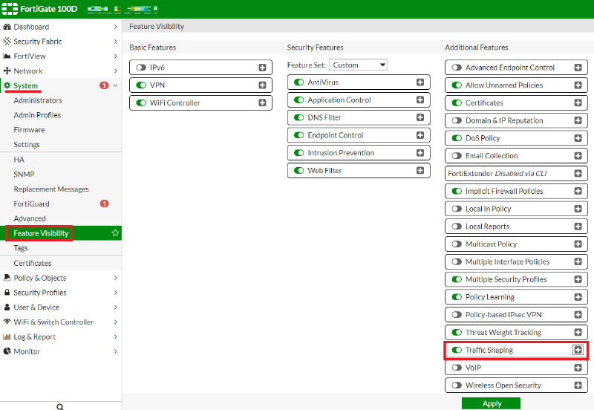Expand the Security Profiles menu
594x410 pixels.
pos(59,293)
